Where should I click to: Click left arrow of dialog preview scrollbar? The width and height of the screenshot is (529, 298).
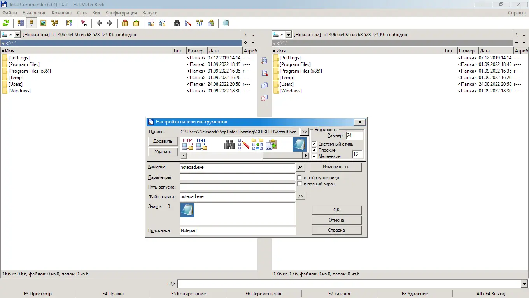click(183, 156)
